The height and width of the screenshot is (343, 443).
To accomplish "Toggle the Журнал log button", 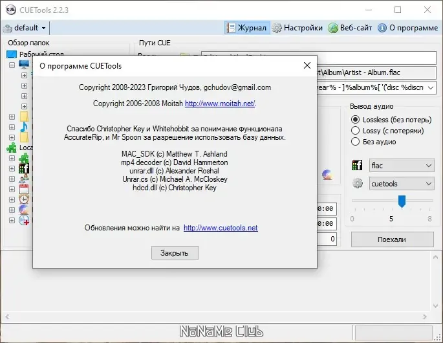I will 247,28.
